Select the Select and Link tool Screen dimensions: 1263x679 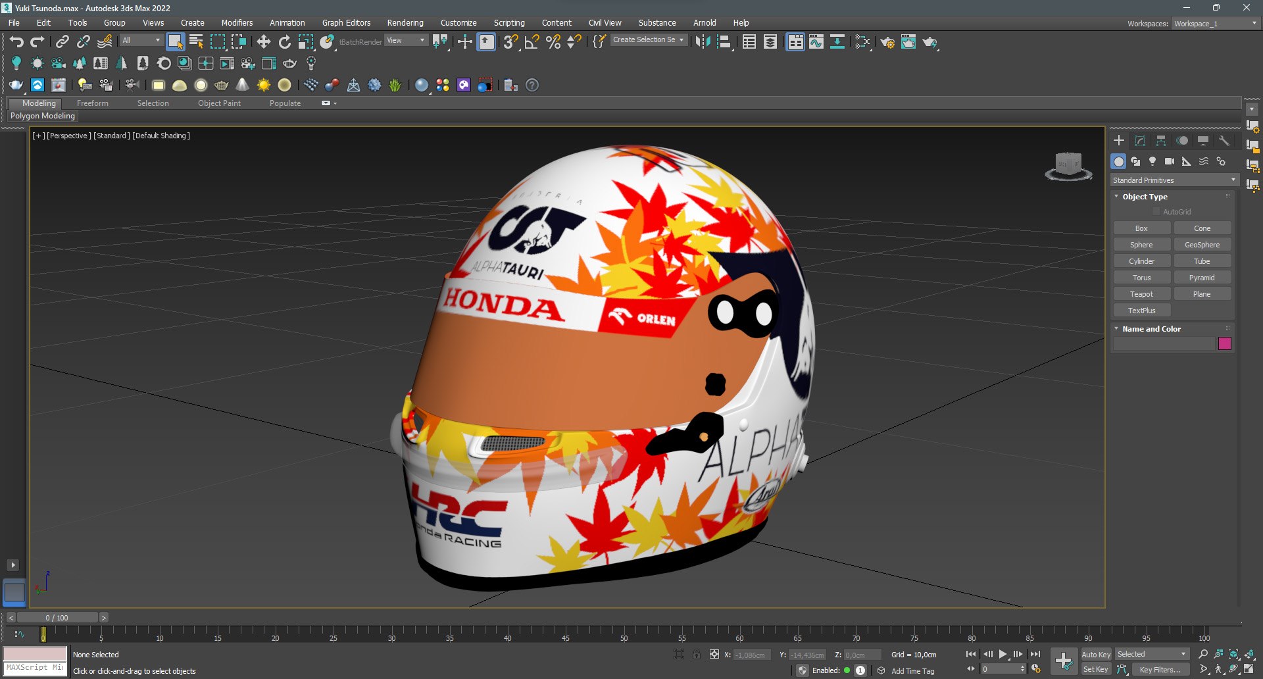[x=62, y=42]
